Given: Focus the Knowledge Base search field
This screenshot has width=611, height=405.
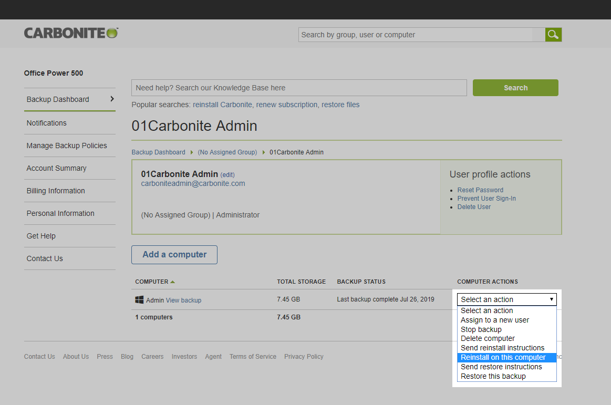Looking at the screenshot, I should click(x=299, y=88).
